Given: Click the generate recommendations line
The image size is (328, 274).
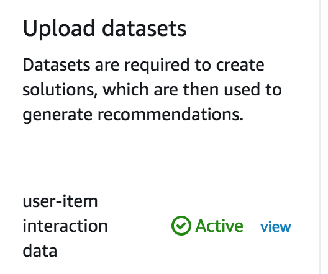Looking at the screenshot, I should click(133, 115).
